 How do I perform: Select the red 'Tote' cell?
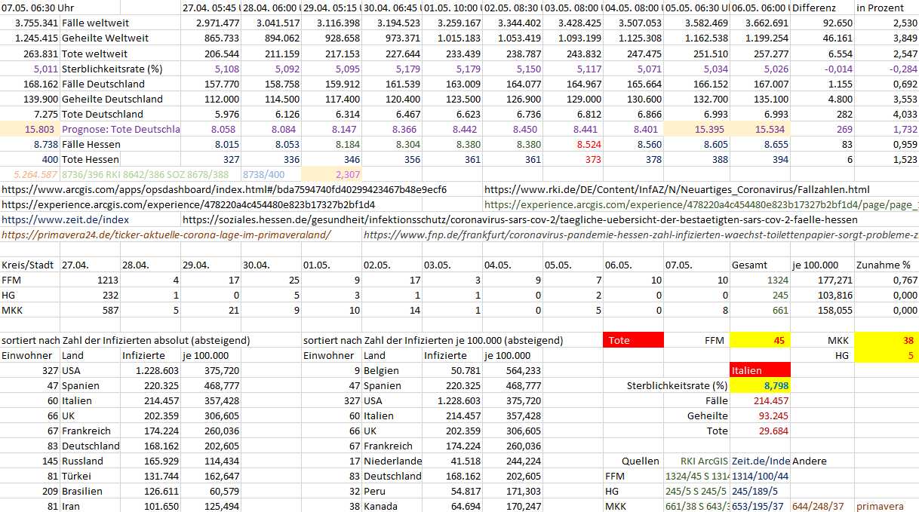coord(633,340)
